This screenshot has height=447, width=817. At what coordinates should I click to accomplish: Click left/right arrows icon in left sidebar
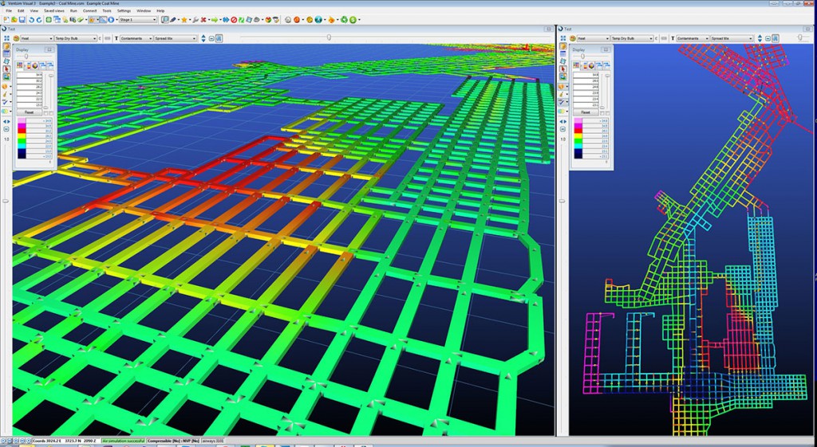pyautogui.click(x=6, y=121)
